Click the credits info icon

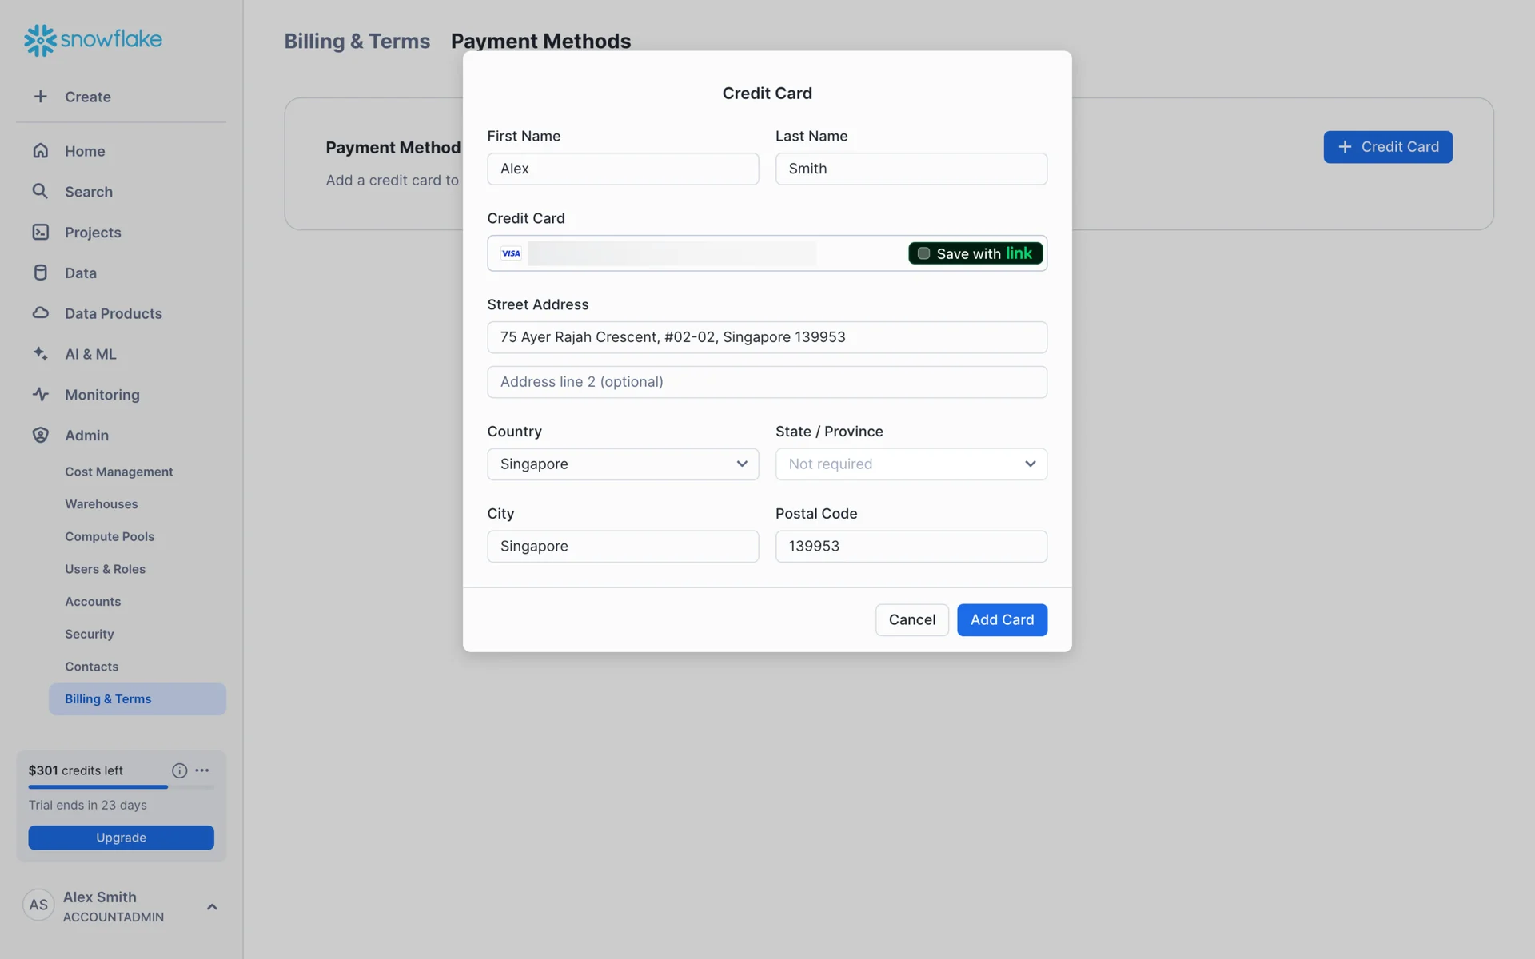coord(179,770)
